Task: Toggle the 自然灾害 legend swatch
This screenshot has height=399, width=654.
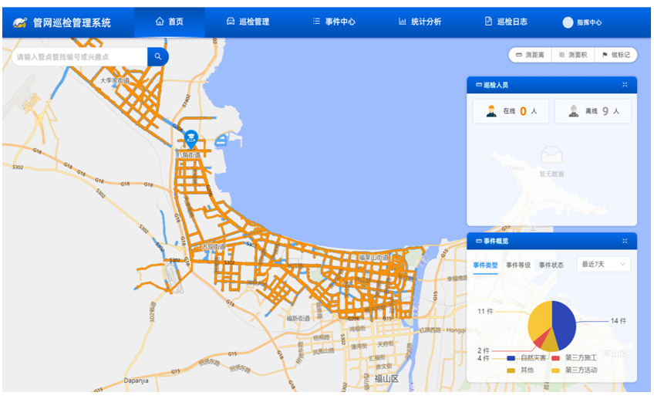Action: (x=511, y=358)
